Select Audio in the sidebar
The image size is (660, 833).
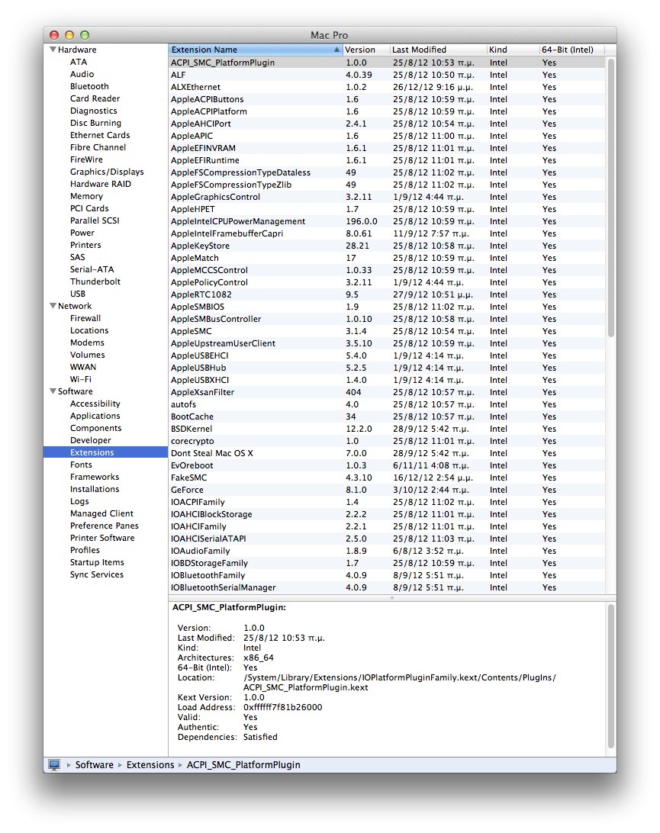click(82, 74)
